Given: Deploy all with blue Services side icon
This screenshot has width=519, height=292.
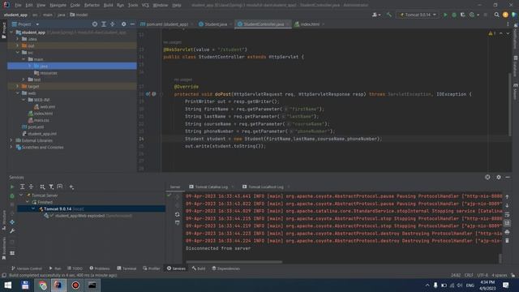Looking at the screenshot, I should (x=12, y=222).
